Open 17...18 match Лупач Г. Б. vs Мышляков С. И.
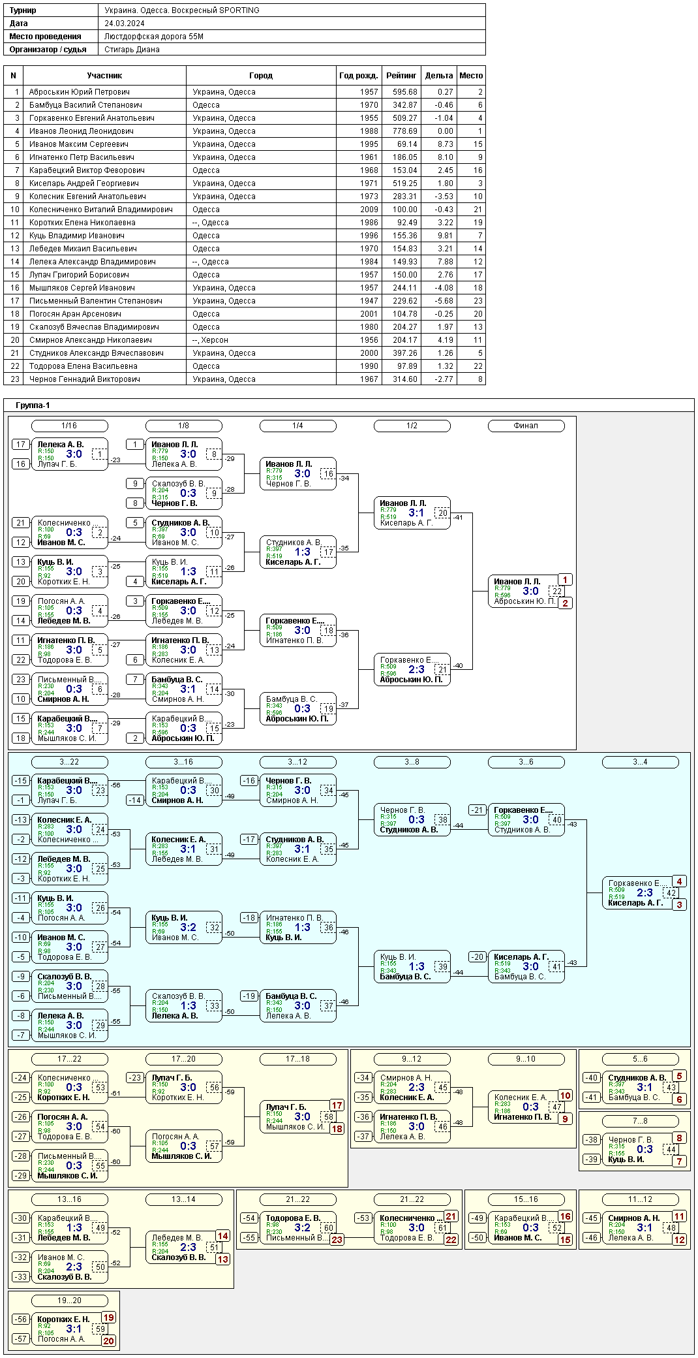 click(297, 1117)
